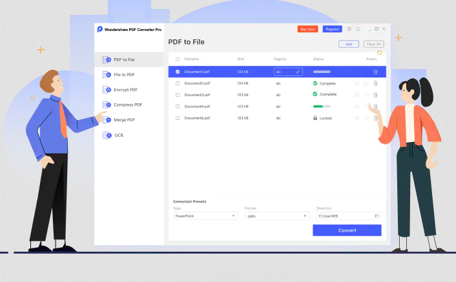Delete Document1.pdf using its trash icon

[375, 72]
